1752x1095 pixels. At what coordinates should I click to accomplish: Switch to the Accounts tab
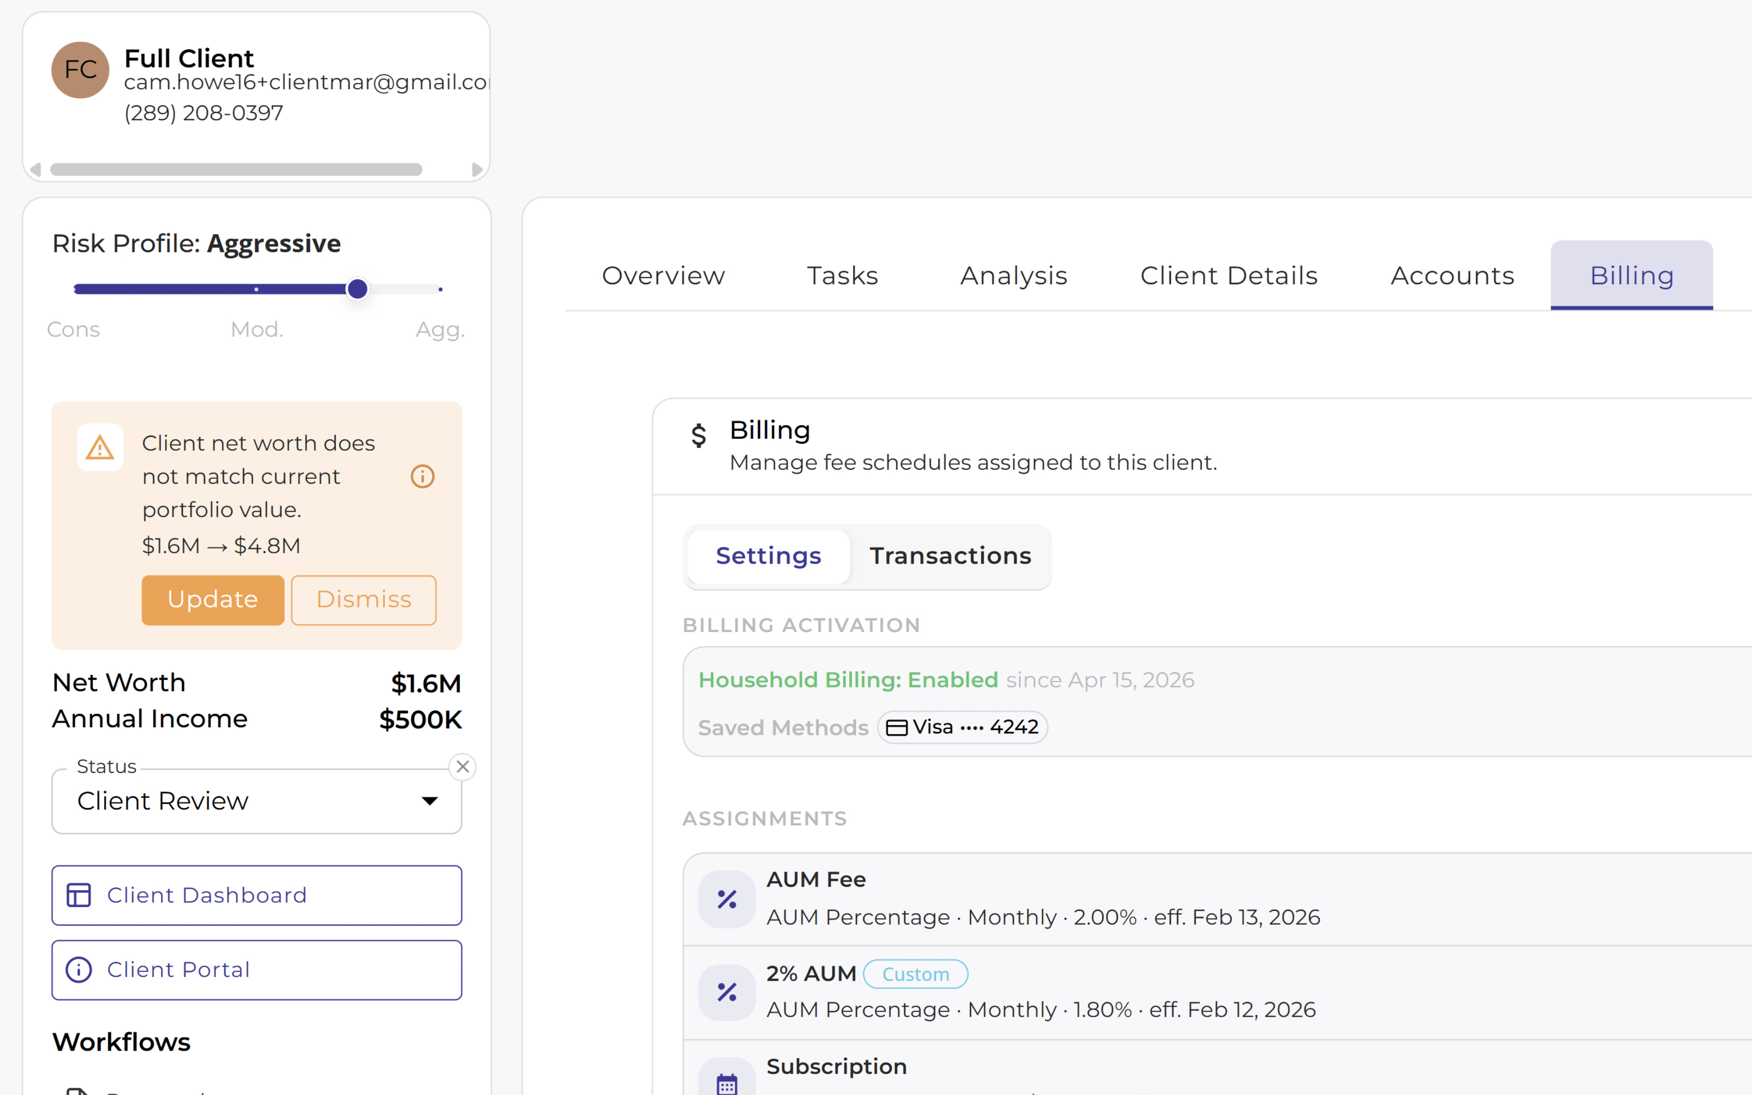tap(1452, 275)
